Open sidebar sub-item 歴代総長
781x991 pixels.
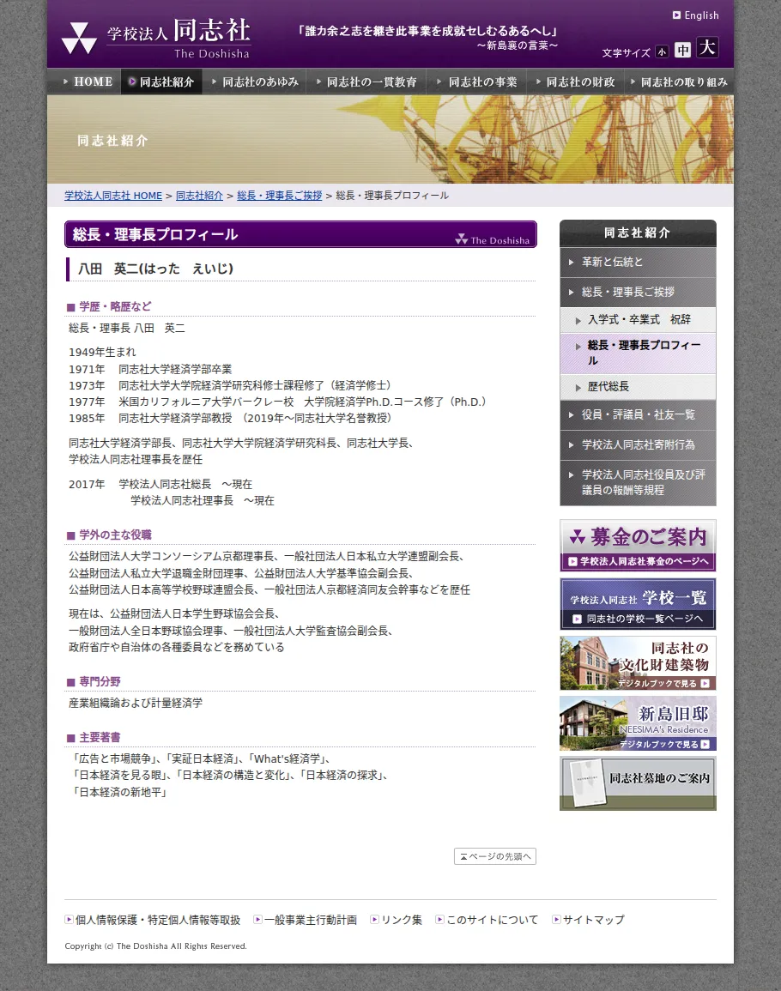coord(638,387)
